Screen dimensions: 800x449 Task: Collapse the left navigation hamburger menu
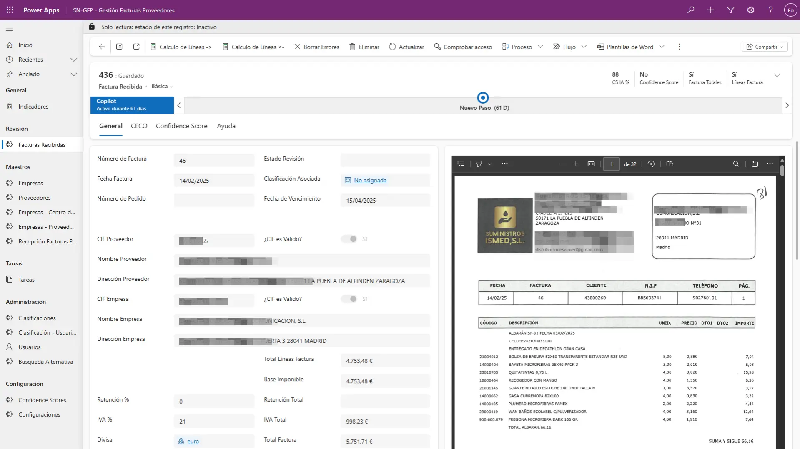pyautogui.click(x=9, y=29)
